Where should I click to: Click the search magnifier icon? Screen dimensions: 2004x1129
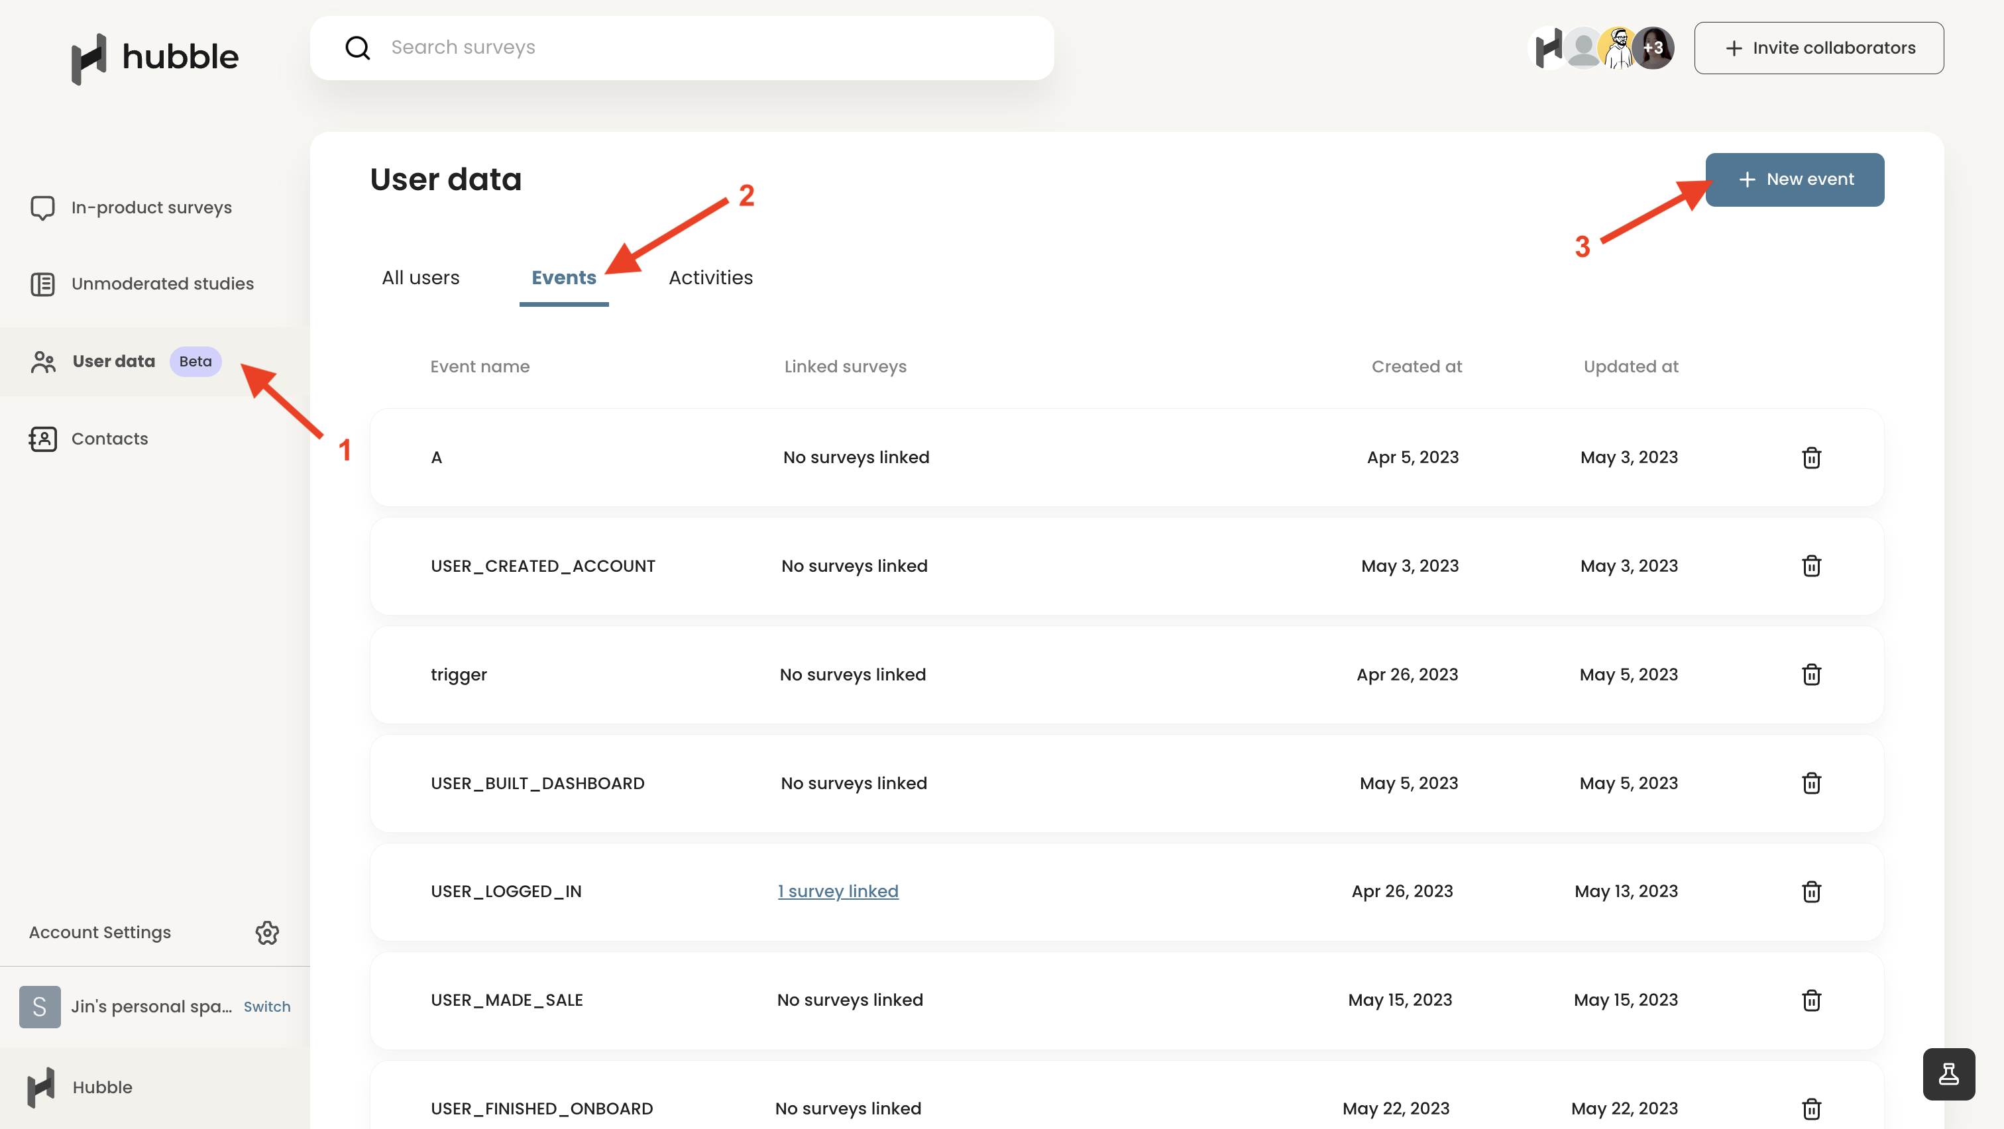(358, 48)
